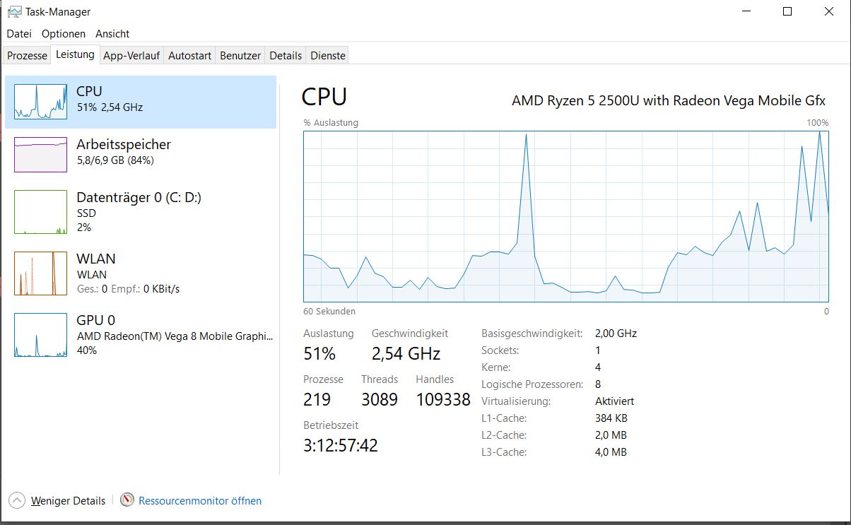Collapse with the Weniger Details chevron icon

pos(17,500)
